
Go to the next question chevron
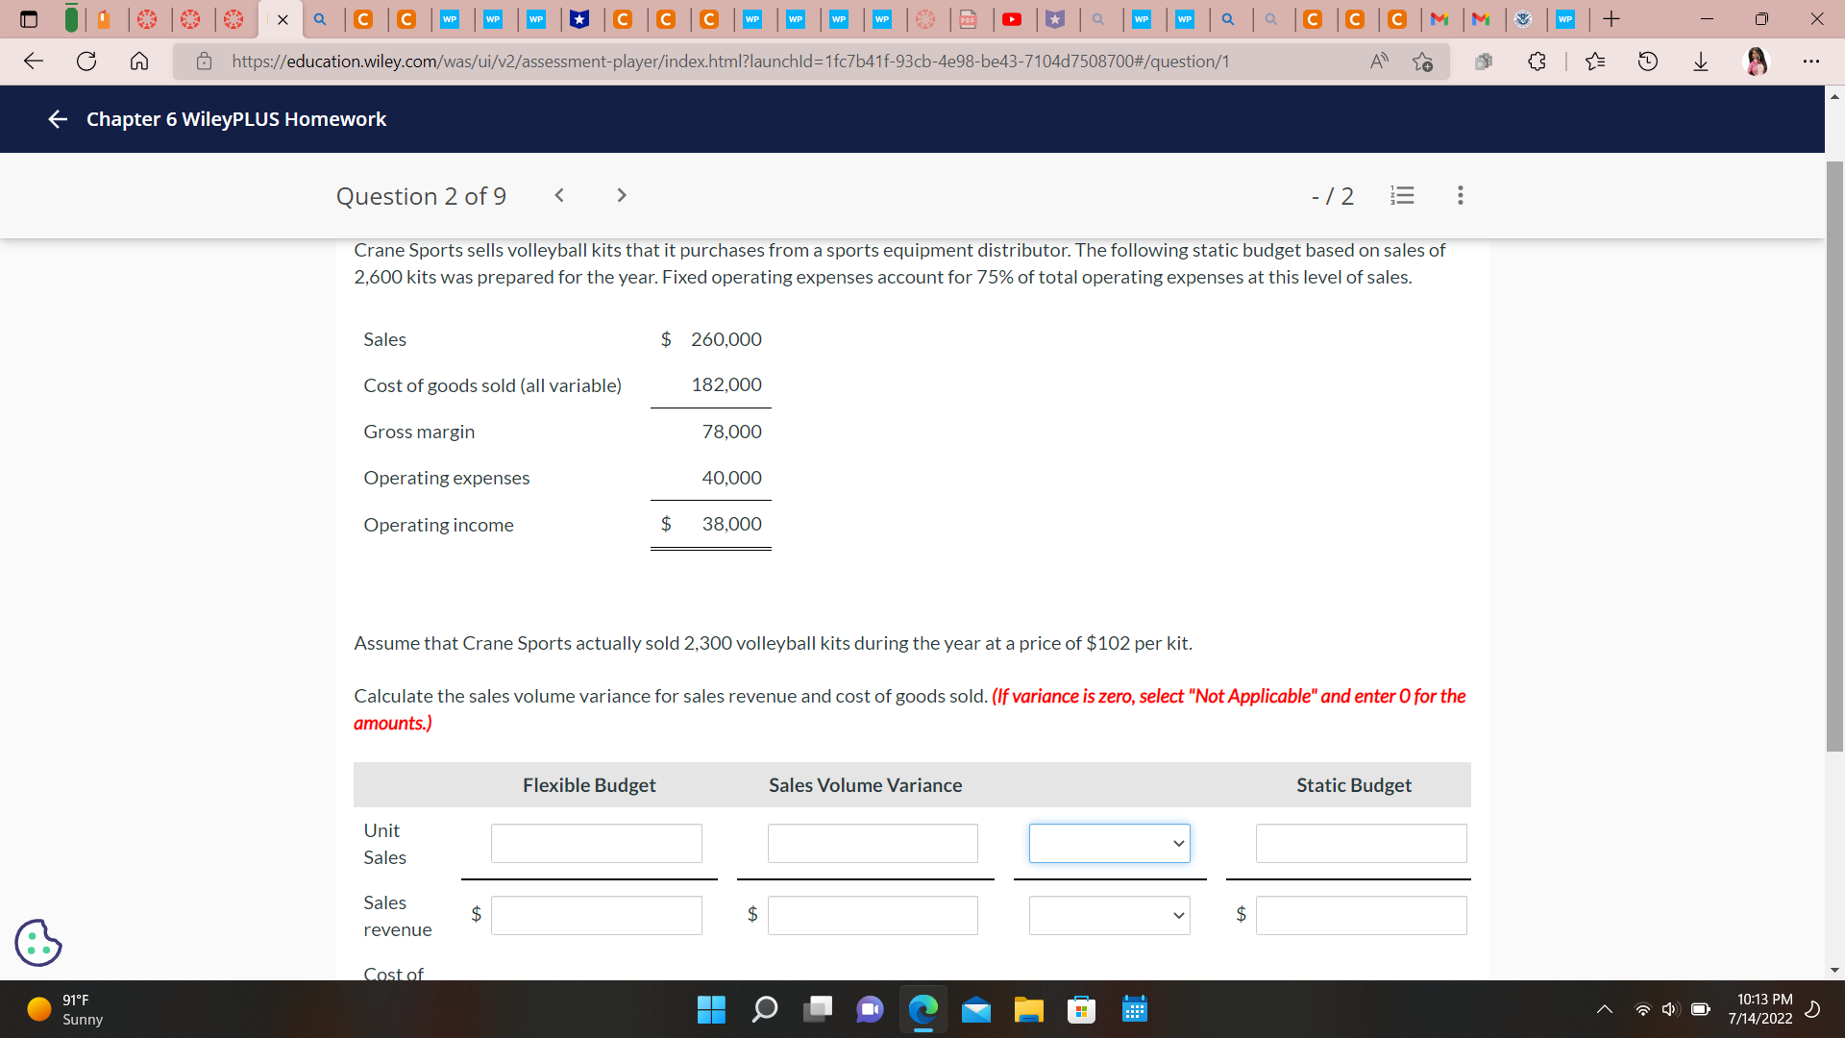tap(622, 195)
